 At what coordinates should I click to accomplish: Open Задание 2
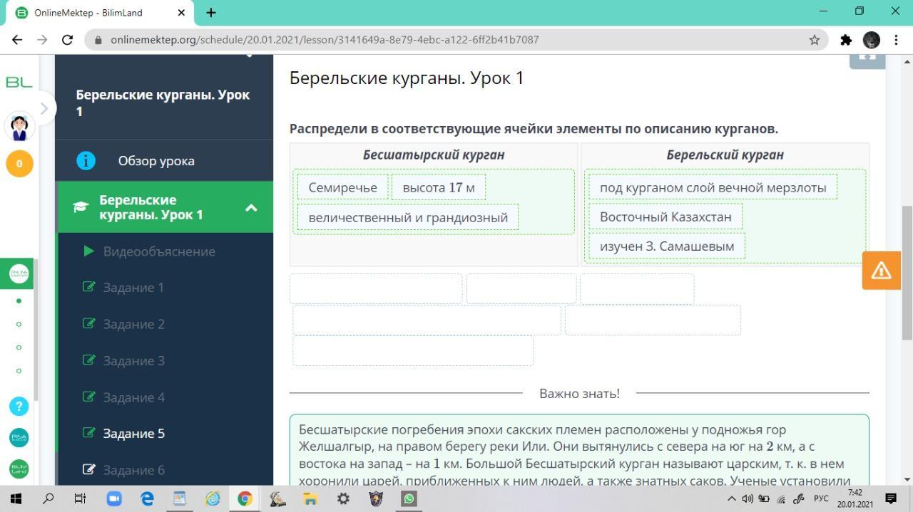coord(133,324)
